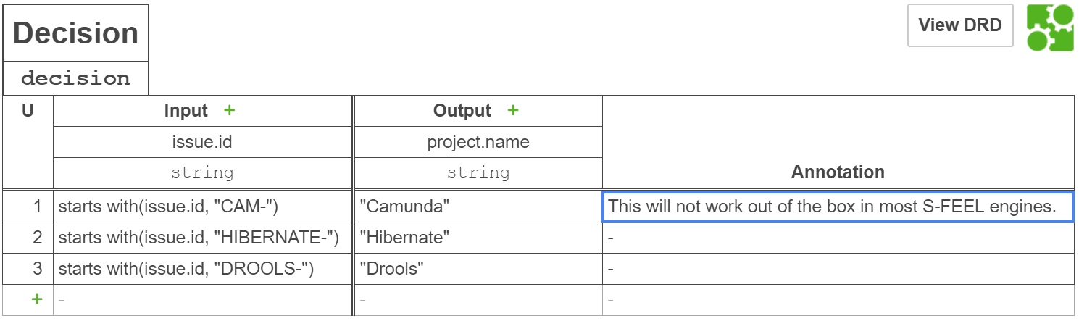
Task: Edit the S-FEEL engines annotation cell
Action: click(x=837, y=207)
